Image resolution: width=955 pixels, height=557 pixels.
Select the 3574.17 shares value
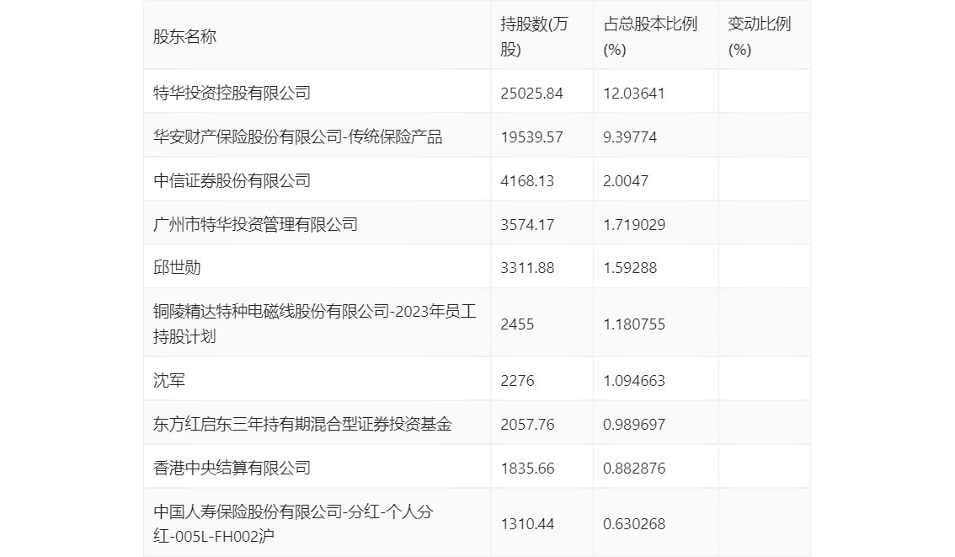(x=527, y=225)
